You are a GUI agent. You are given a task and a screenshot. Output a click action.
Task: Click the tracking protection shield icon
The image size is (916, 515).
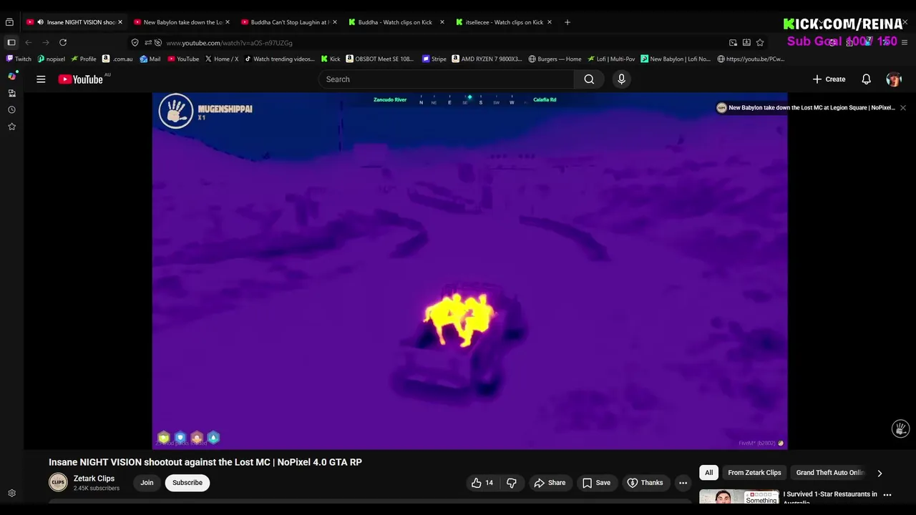click(135, 43)
